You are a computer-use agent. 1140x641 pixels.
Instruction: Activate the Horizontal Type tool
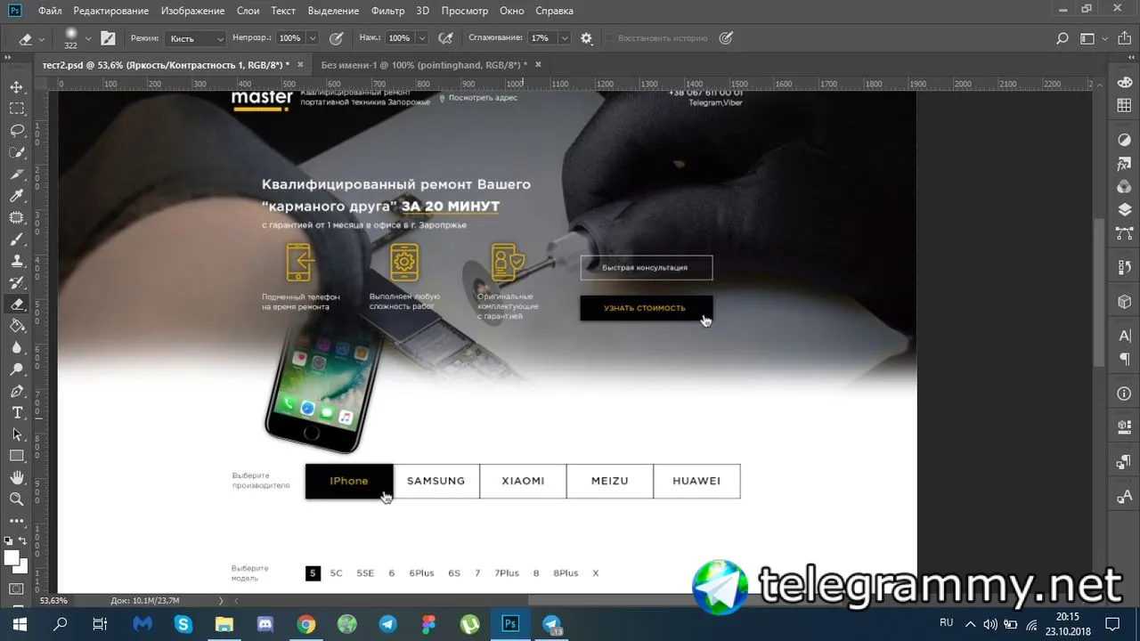click(x=17, y=413)
